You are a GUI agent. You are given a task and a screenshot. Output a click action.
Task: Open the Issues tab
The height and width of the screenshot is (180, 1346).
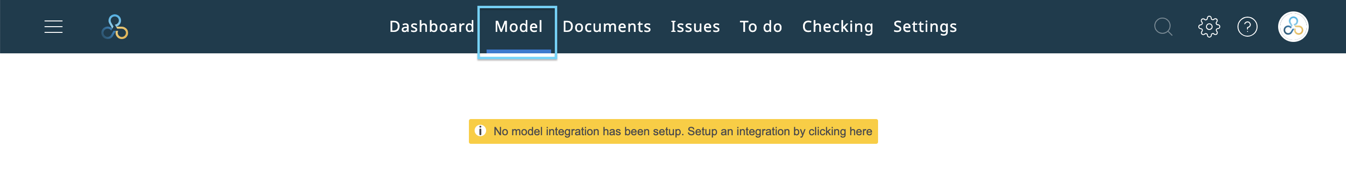(x=695, y=27)
